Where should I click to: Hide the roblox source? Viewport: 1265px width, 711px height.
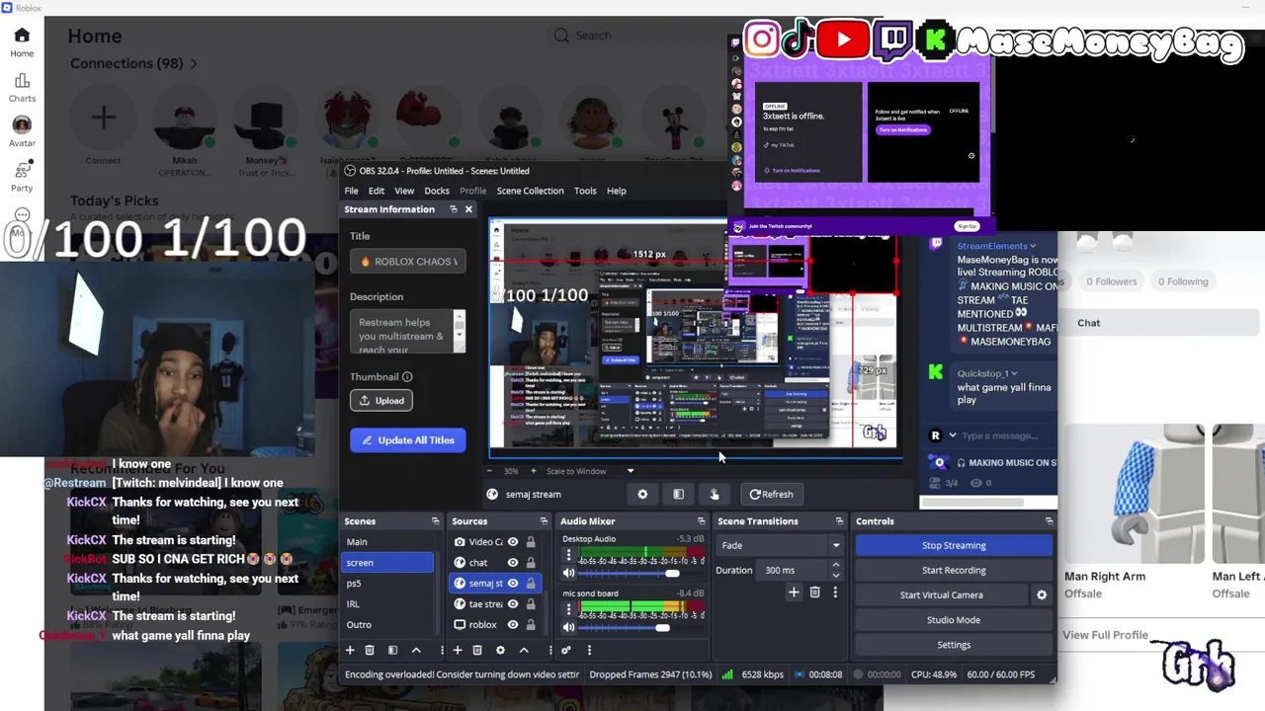512,625
